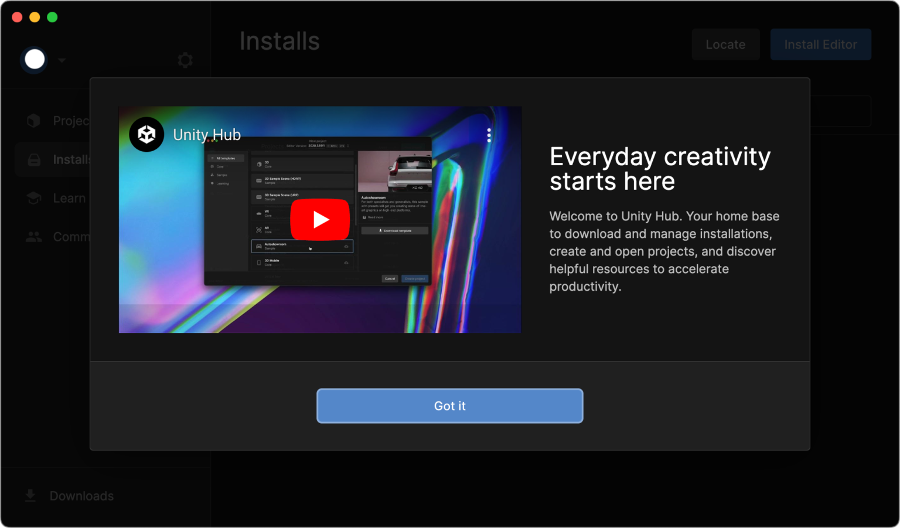
Task: Open the Community section icon
Action: 33,236
